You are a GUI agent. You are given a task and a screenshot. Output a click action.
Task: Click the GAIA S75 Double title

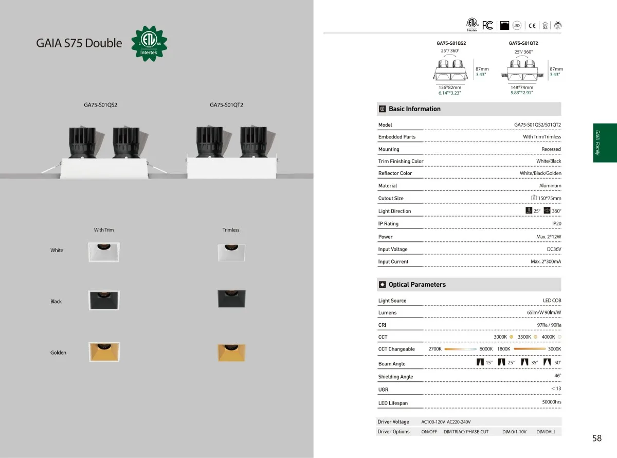point(79,43)
